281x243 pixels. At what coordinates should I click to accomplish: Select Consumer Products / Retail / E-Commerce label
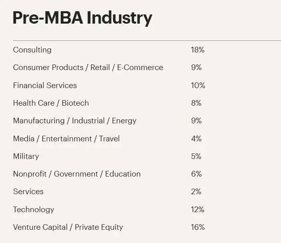point(88,68)
